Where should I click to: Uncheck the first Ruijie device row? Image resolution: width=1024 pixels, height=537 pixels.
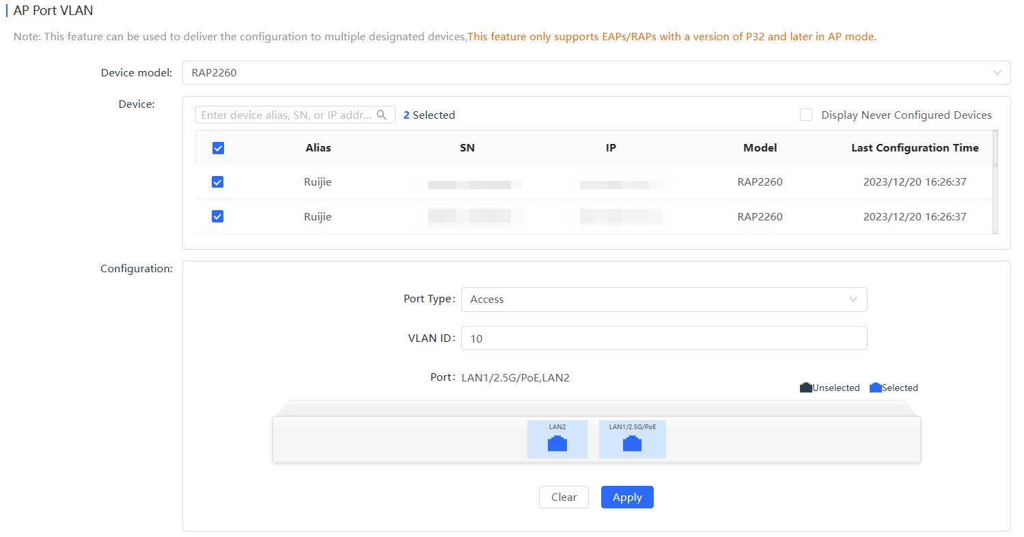[218, 182]
